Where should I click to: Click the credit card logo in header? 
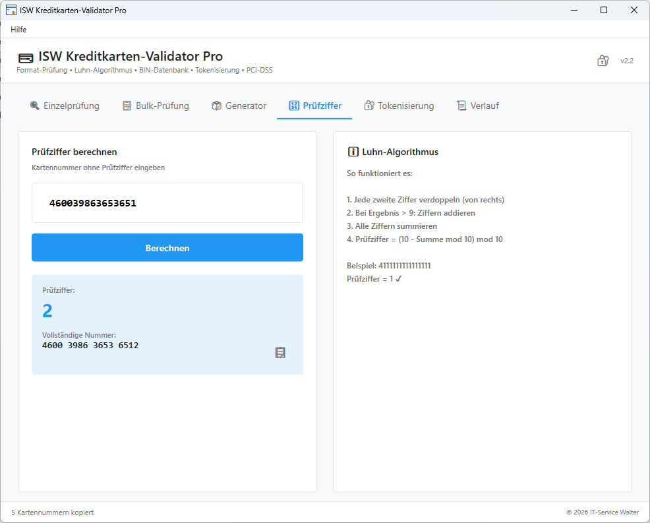tap(26, 57)
